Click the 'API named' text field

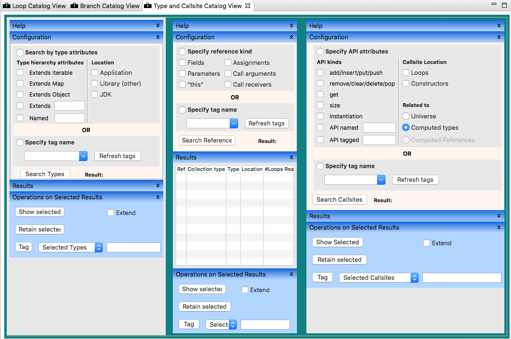click(379, 127)
